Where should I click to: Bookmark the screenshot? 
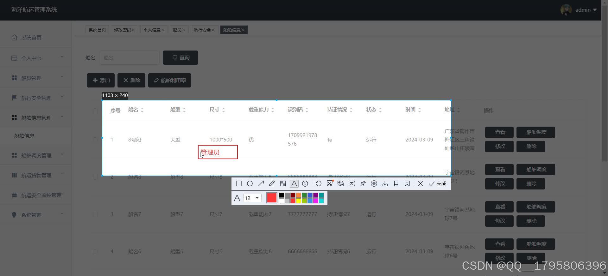[x=407, y=183]
